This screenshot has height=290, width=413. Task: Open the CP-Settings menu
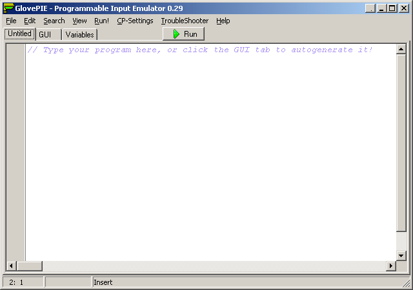point(135,21)
